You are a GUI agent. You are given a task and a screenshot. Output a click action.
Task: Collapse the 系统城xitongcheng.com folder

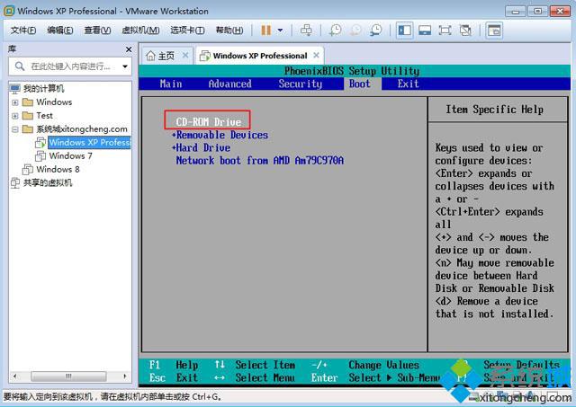[x=15, y=129]
